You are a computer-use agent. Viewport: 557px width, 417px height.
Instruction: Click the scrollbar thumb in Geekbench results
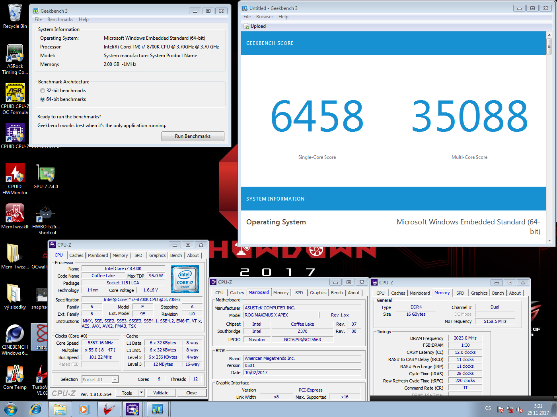[x=549, y=46]
